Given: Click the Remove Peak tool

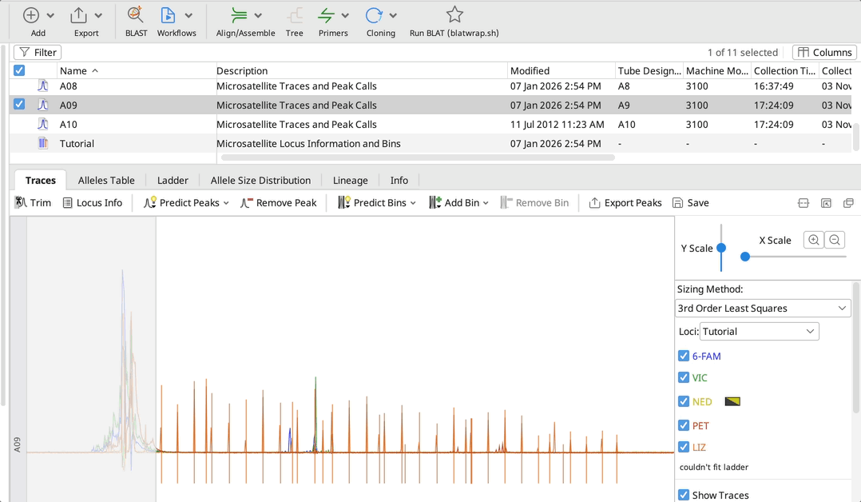Looking at the screenshot, I should [278, 203].
